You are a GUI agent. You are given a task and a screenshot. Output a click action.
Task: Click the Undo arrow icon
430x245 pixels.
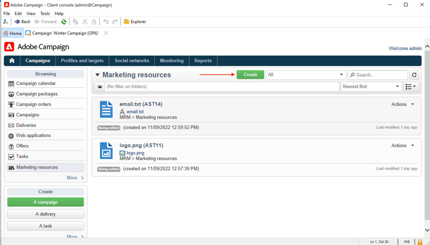(x=106, y=21)
